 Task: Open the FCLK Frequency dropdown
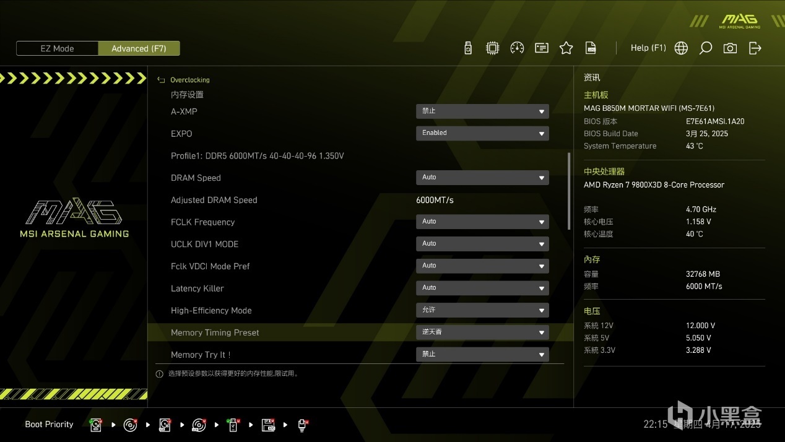point(482,222)
